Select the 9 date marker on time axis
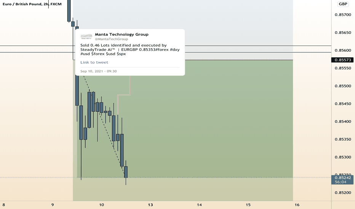The height and width of the screenshot is (209, 355). point(53,205)
